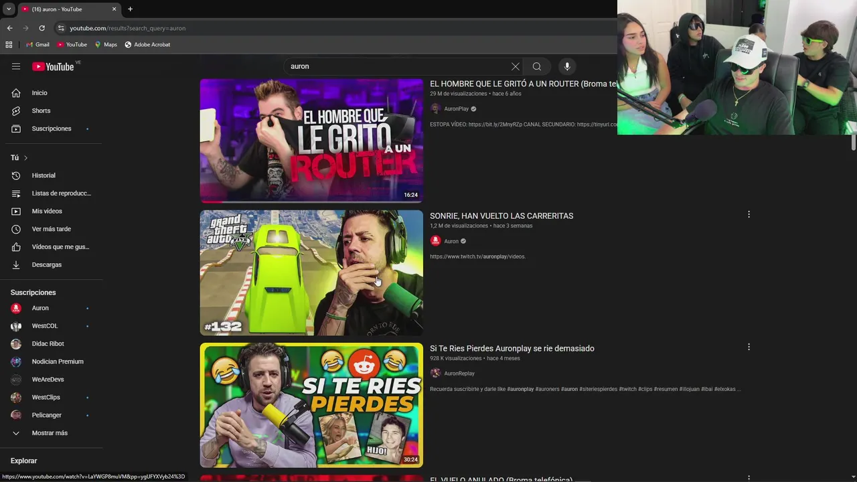Open the Adobe Acrobat bookmark
The image size is (857, 482).
coord(147,44)
